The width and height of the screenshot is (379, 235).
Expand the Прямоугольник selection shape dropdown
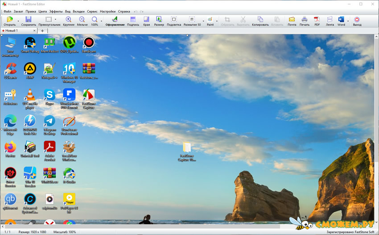tap(56, 19)
